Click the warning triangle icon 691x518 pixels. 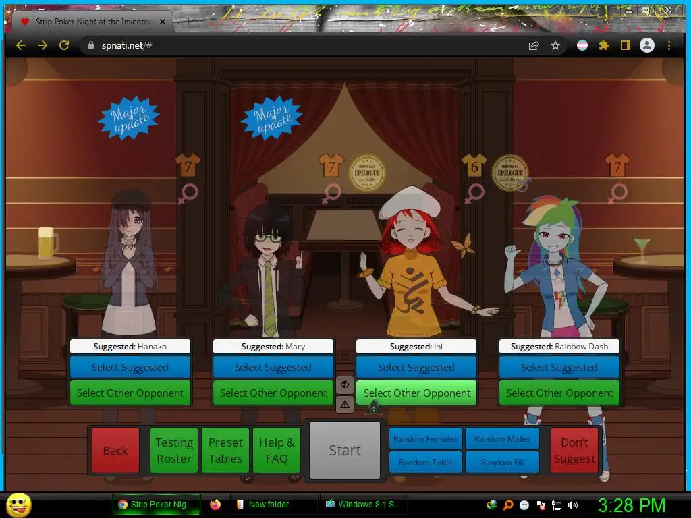tap(345, 404)
